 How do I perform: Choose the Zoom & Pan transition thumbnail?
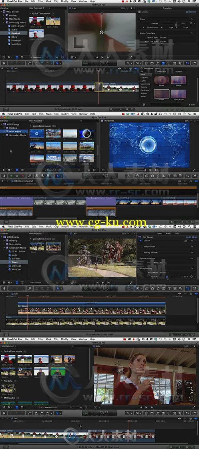pyautogui.click(x=179, y=94)
